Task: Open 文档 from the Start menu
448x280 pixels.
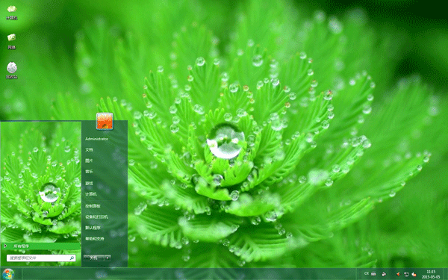Action: [x=89, y=150]
